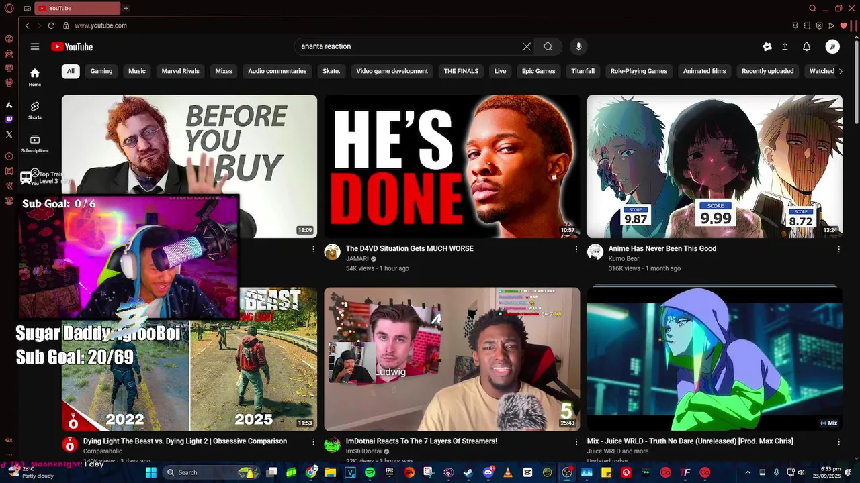Open Spotify from the taskbar
860x483 pixels.
(370, 472)
